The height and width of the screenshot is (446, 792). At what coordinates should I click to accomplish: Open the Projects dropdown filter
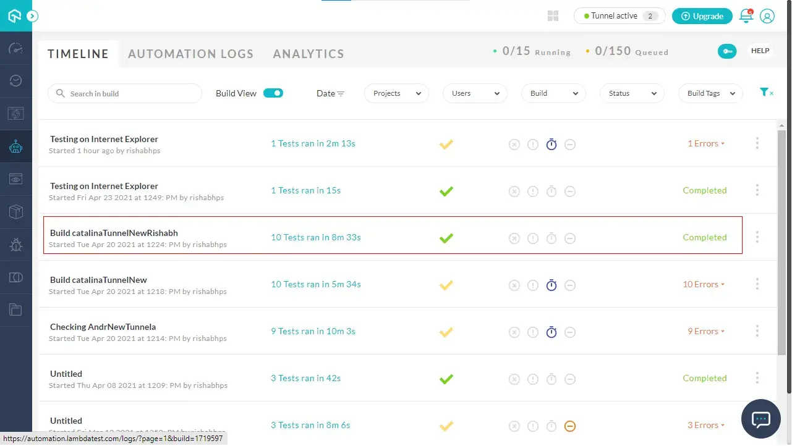coord(396,93)
